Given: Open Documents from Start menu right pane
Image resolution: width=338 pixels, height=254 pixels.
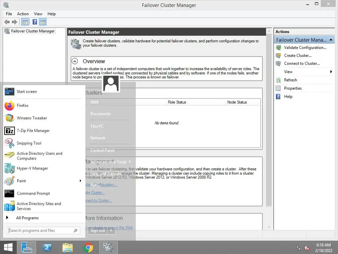Looking at the screenshot, I should tap(100, 114).
